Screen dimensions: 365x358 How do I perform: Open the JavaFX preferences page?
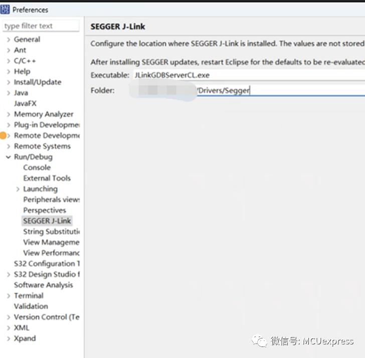(x=25, y=103)
